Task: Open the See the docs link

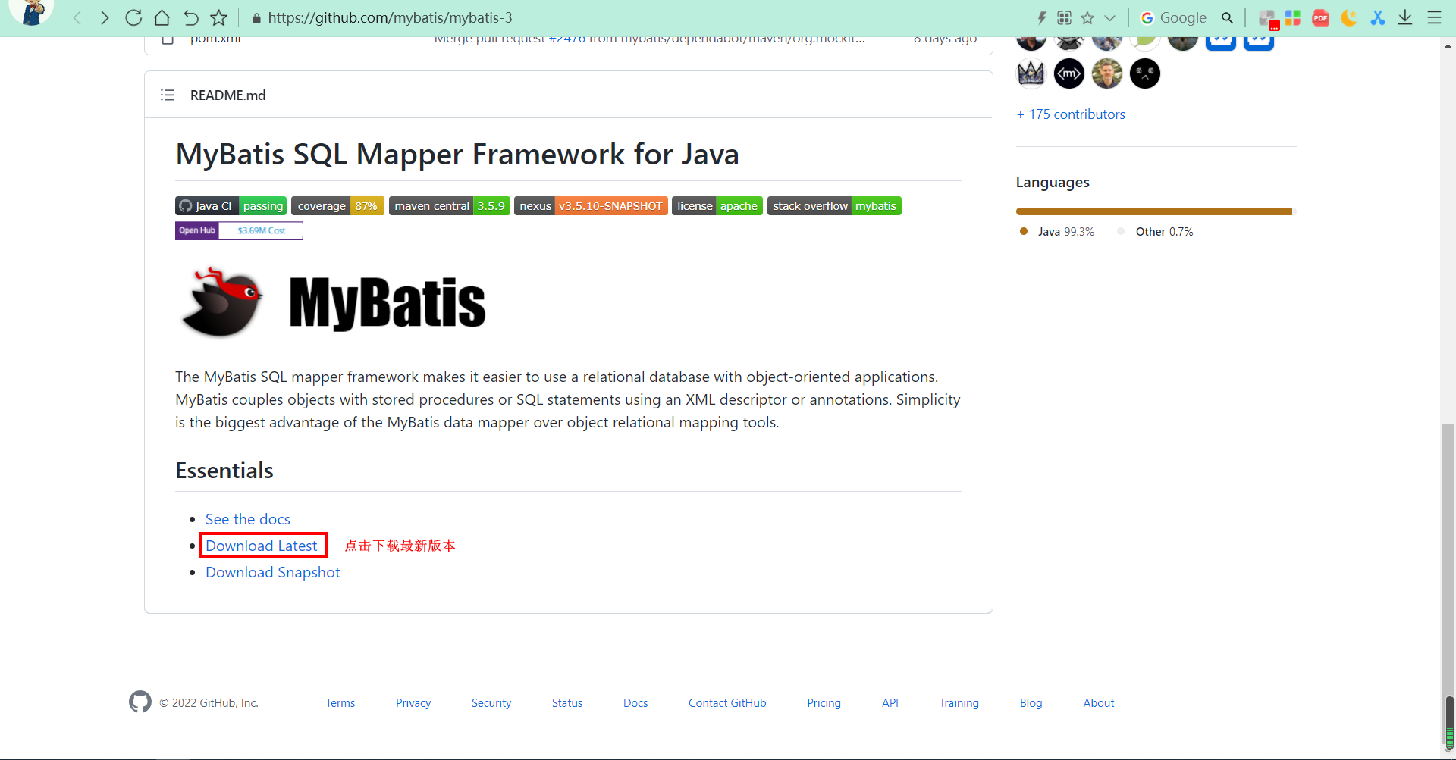Action: 248,519
